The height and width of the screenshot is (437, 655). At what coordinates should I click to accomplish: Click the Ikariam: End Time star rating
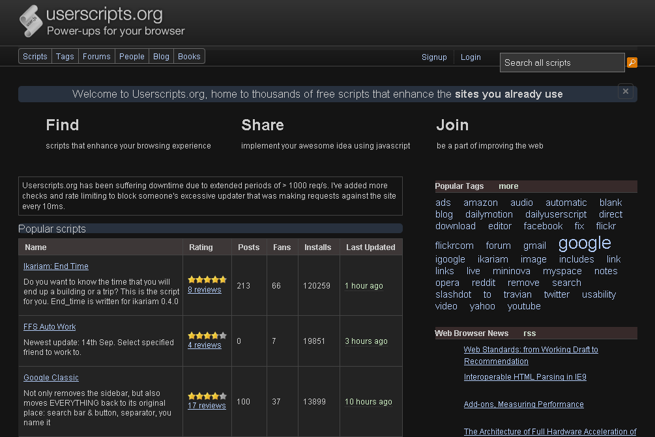click(207, 279)
